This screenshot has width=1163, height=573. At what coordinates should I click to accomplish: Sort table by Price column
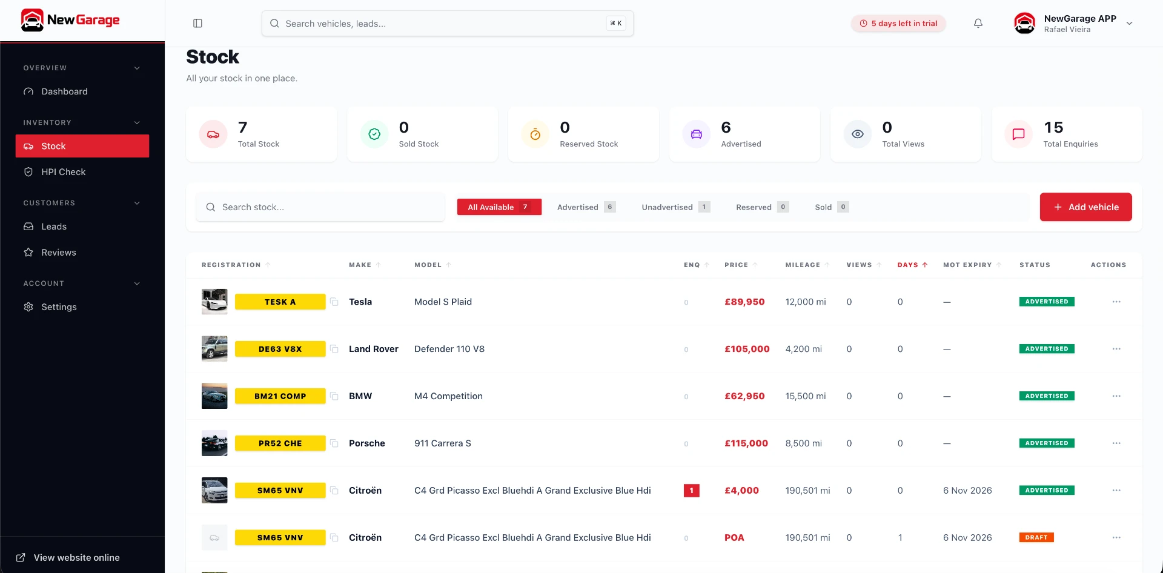(x=741, y=265)
